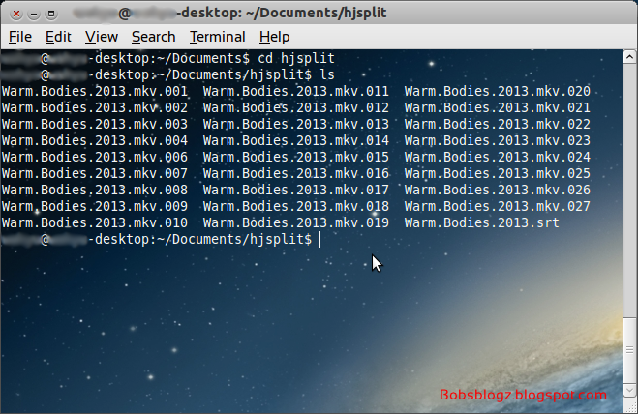Open the File menu
638x414 pixels.
point(20,37)
